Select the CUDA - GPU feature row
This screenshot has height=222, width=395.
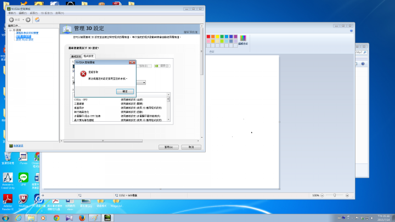(120, 100)
